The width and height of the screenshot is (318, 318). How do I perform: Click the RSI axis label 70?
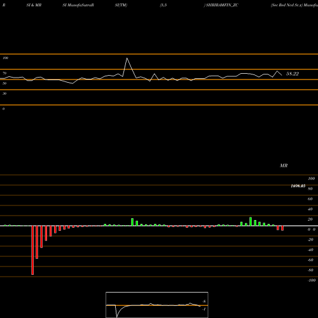(4, 73)
